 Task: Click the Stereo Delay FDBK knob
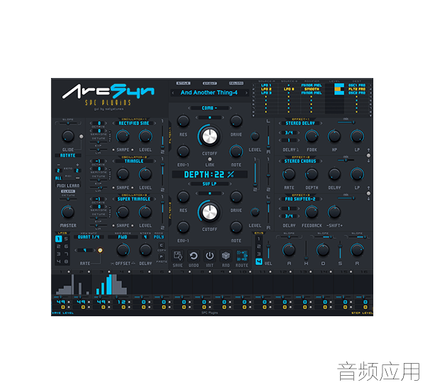click(x=312, y=136)
